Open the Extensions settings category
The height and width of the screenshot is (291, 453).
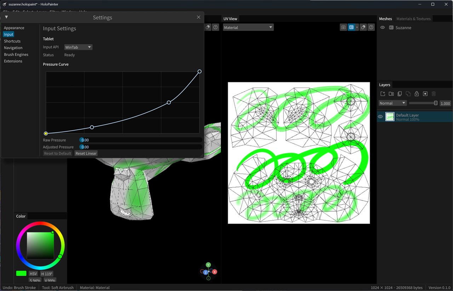pos(13,61)
